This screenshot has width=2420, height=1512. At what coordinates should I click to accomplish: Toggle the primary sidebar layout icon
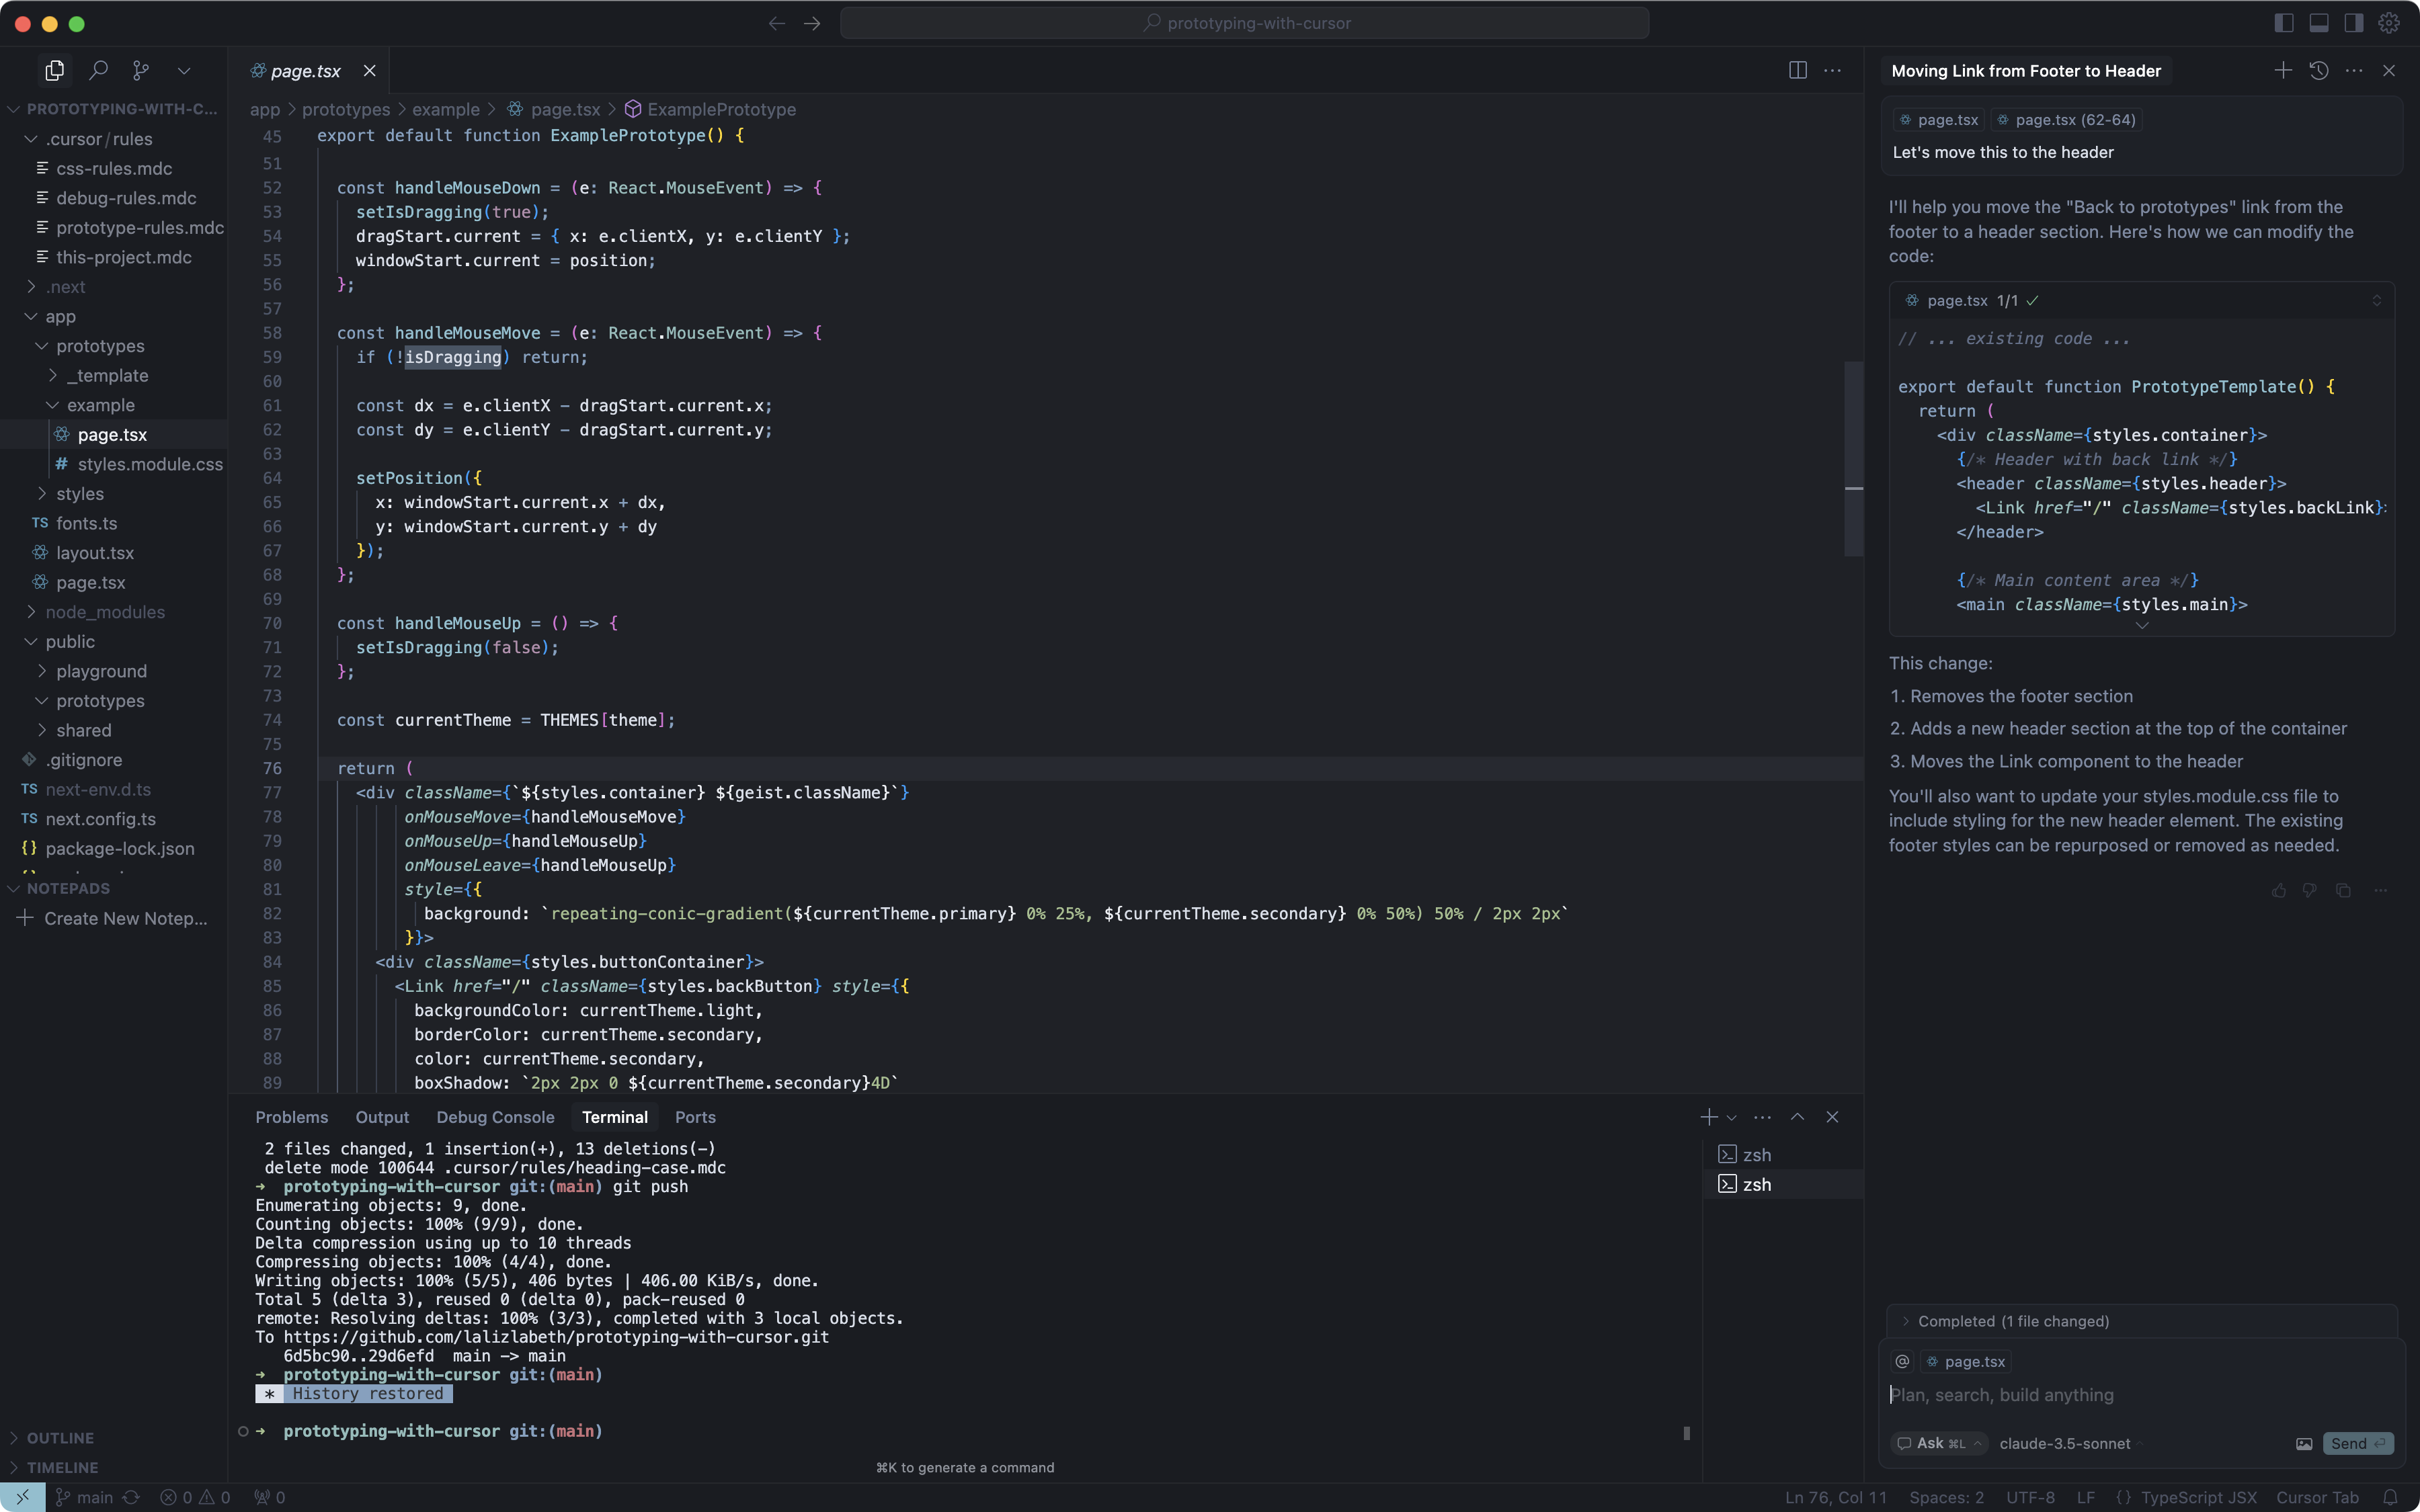2284,23
